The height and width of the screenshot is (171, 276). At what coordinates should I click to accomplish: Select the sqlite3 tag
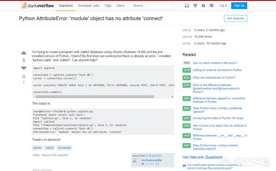click(x=50, y=148)
